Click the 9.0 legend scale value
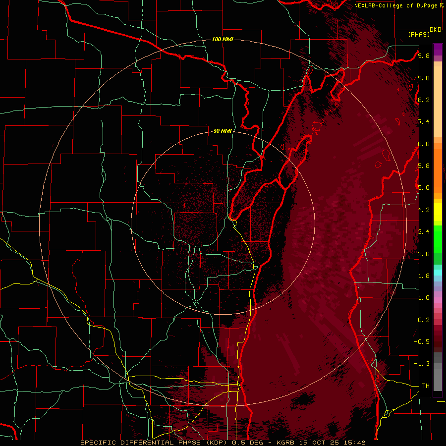The image size is (446, 446). [424, 78]
